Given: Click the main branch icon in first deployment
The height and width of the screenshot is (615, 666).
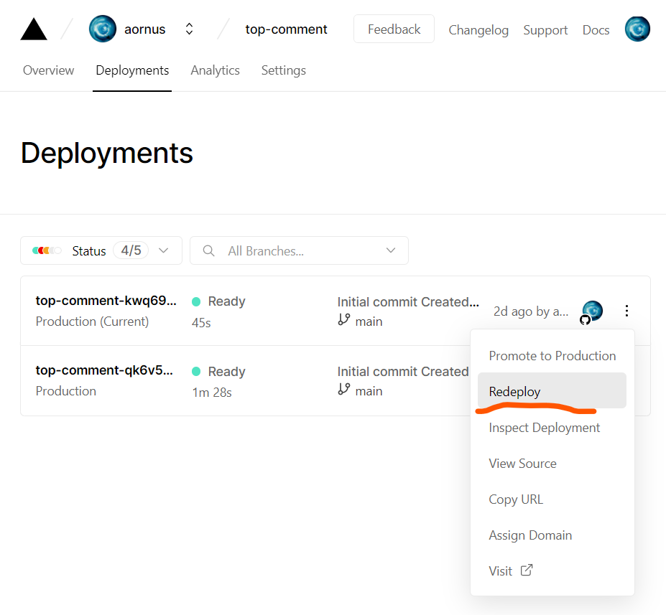Looking at the screenshot, I should pyautogui.click(x=344, y=320).
